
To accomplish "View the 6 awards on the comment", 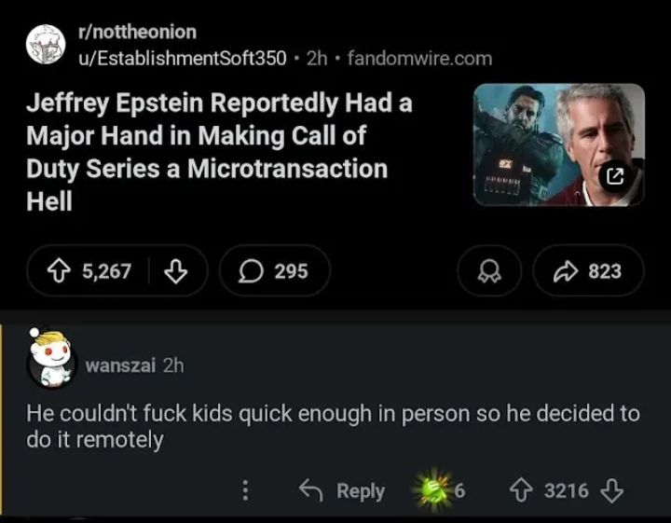I will [440, 490].
